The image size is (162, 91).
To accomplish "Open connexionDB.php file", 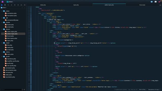I will [x=13, y=20].
